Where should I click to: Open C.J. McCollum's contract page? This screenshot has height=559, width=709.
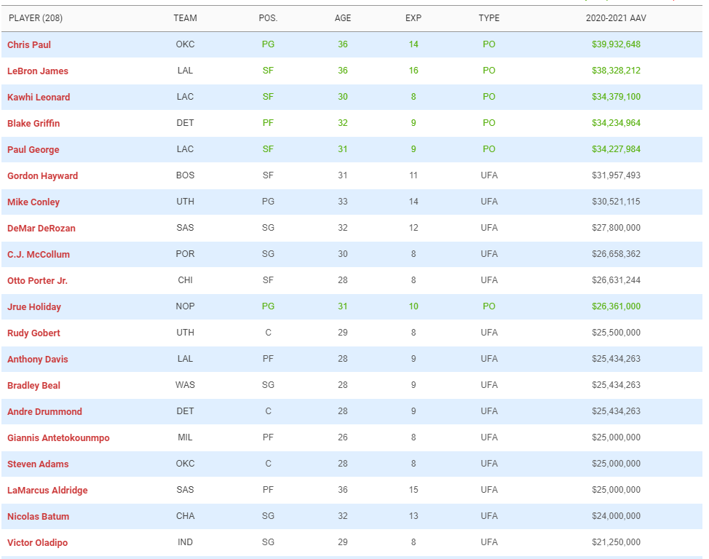pos(39,255)
